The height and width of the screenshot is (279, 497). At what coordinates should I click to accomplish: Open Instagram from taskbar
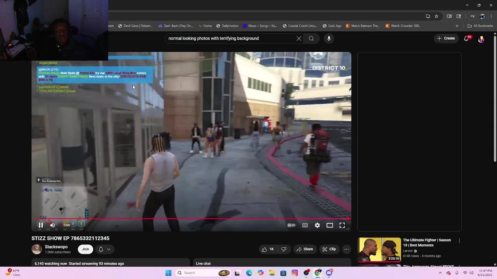point(295,273)
